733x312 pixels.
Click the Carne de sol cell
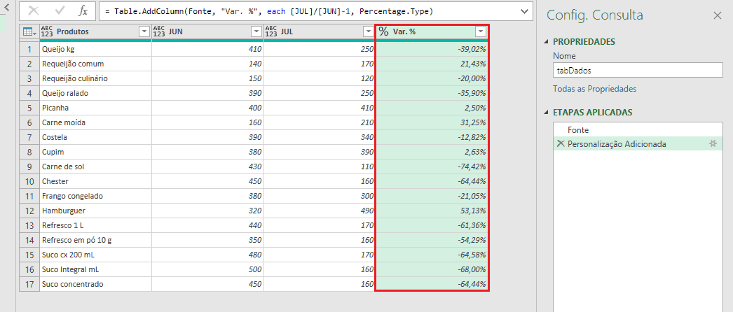click(x=96, y=166)
